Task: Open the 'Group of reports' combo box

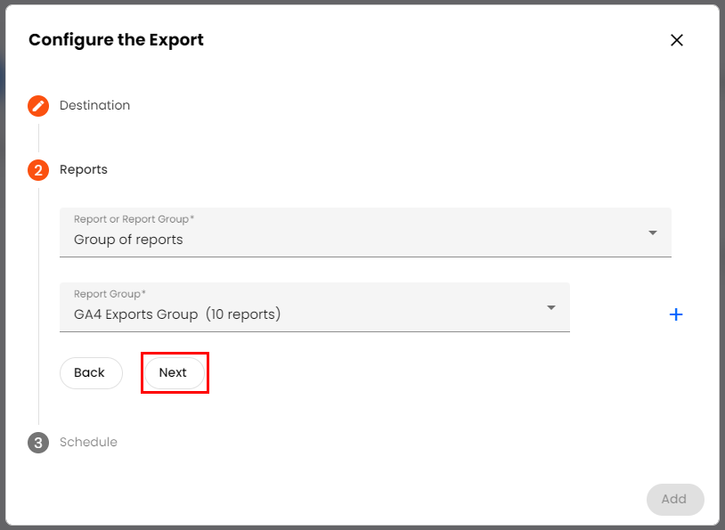Action: (356, 239)
